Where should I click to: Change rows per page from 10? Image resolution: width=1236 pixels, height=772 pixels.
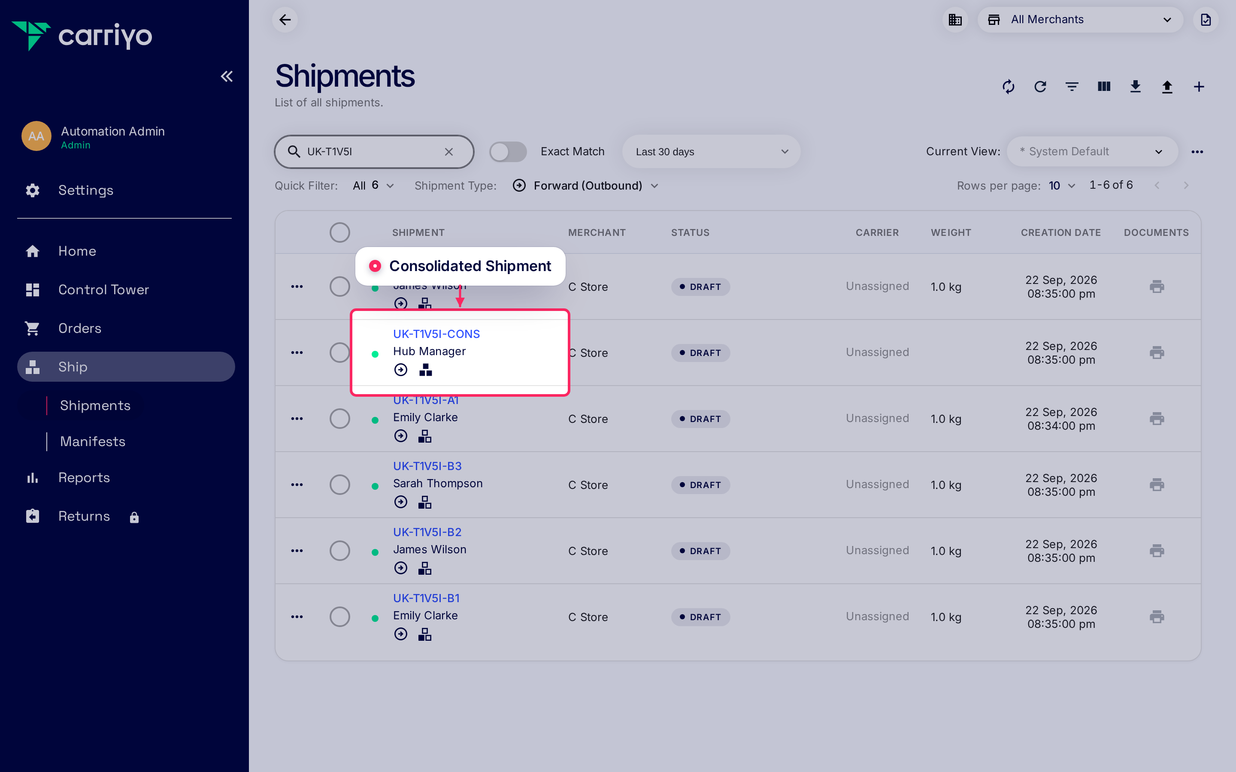click(1062, 186)
